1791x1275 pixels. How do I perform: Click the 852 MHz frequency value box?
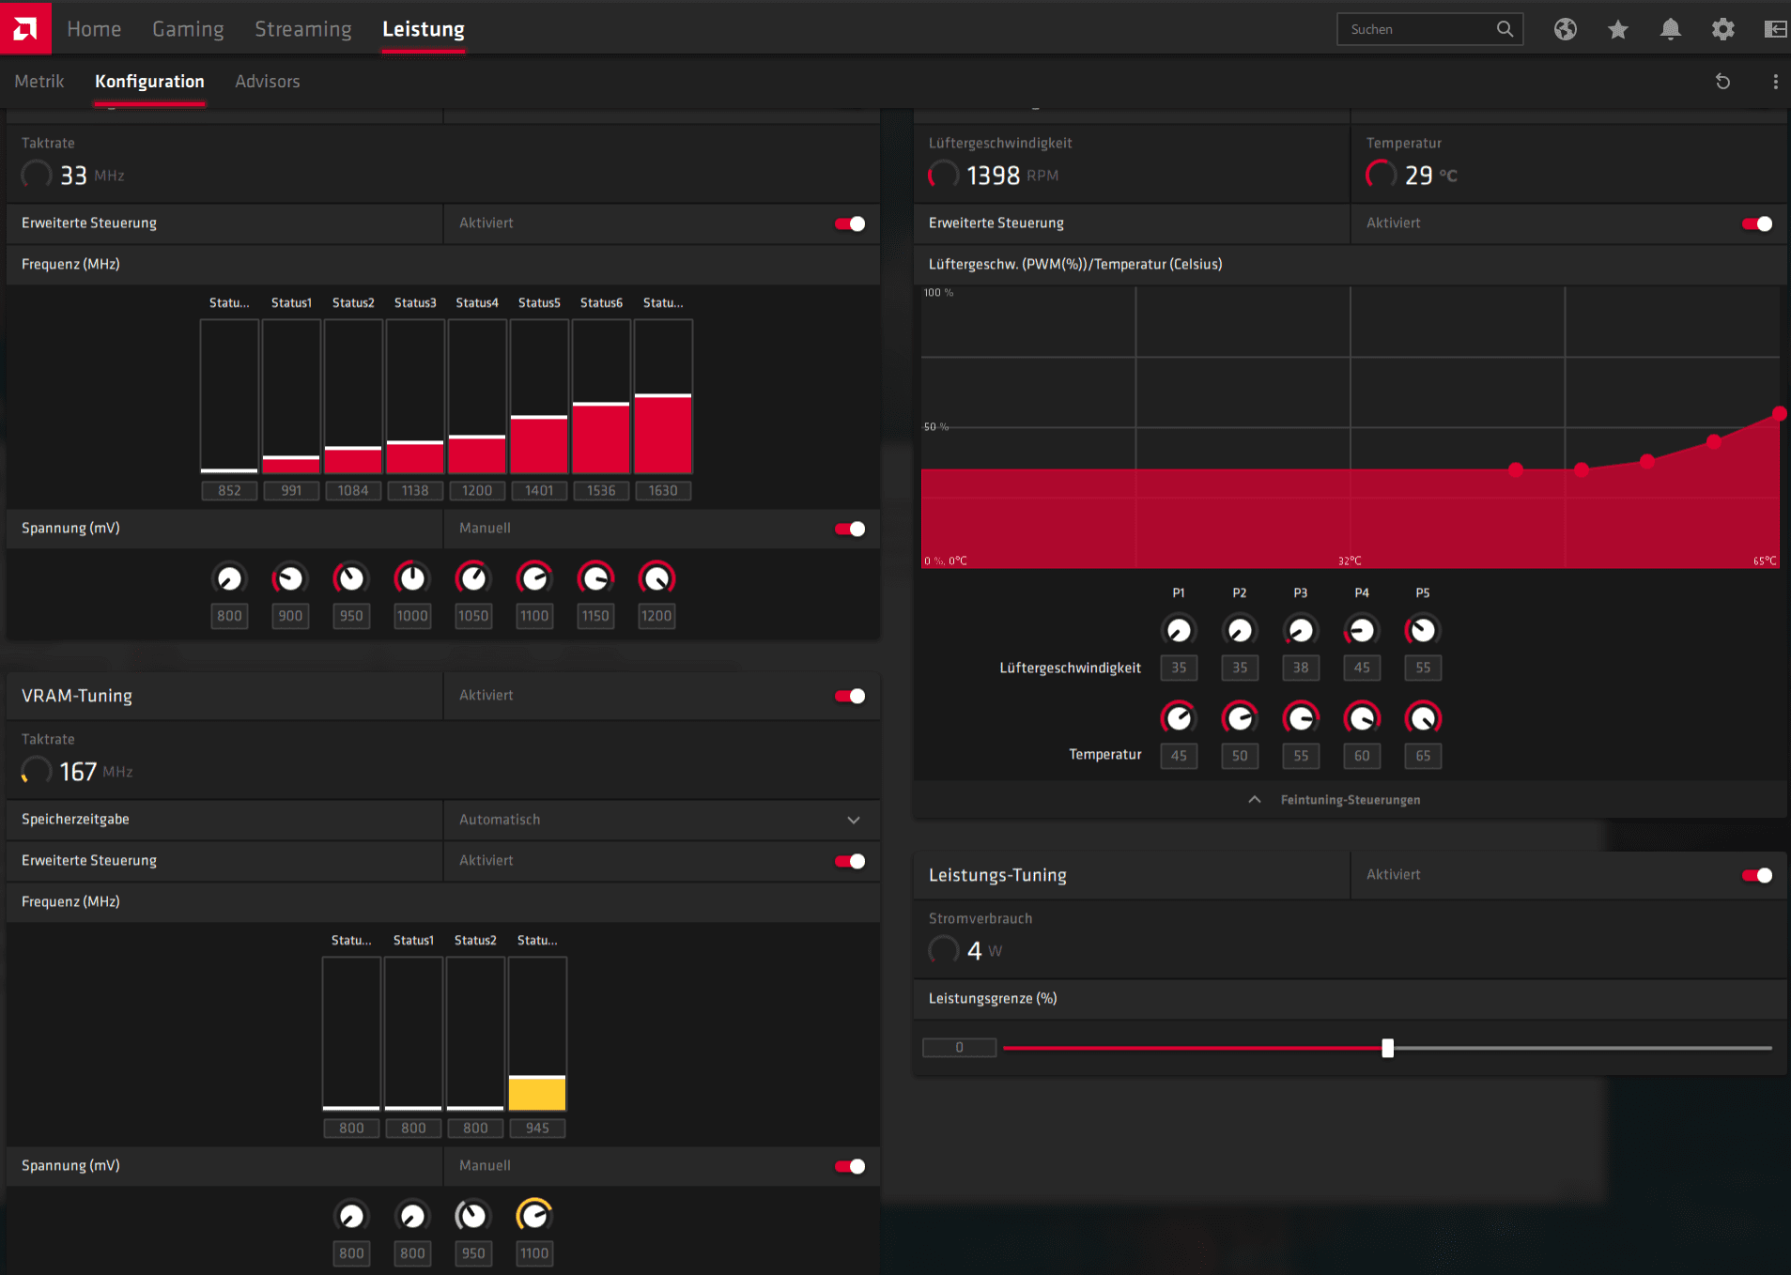coord(229,491)
